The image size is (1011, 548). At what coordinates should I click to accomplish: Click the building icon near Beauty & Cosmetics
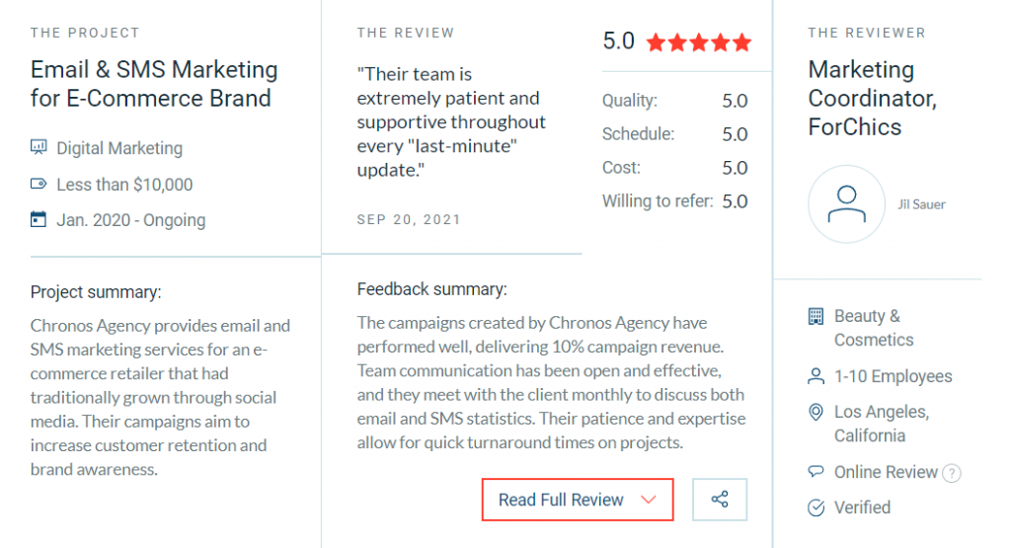click(x=816, y=316)
